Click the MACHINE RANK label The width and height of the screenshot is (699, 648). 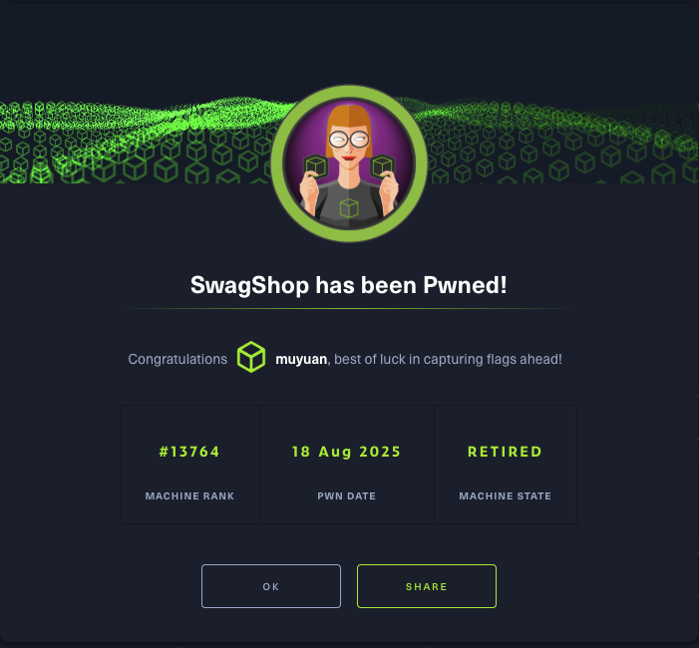coord(189,496)
